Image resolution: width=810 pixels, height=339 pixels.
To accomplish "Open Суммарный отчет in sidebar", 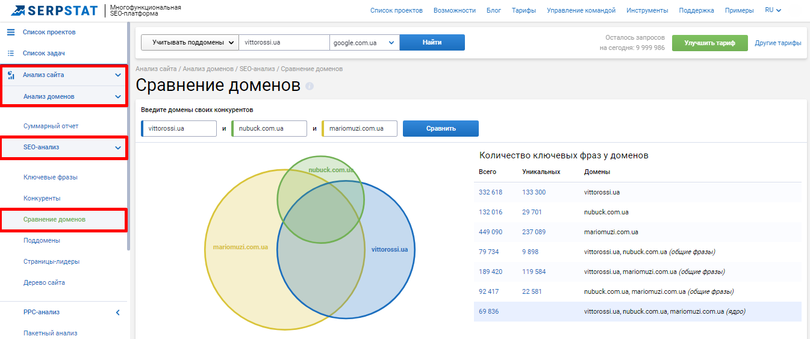I will point(51,126).
